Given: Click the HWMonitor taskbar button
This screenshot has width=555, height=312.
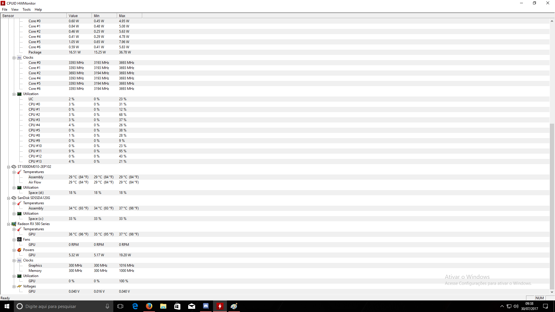Looking at the screenshot, I should (x=220, y=306).
